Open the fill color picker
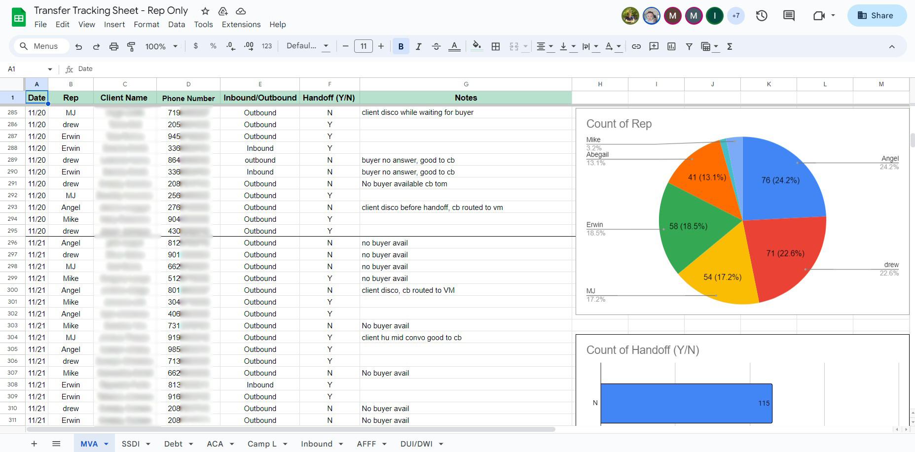Image resolution: width=915 pixels, height=452 pixels. click(476, 46)
